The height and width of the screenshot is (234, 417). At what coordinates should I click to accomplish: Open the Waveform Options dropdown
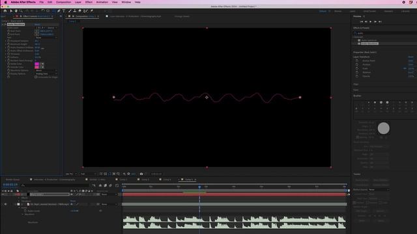[46, 70]
